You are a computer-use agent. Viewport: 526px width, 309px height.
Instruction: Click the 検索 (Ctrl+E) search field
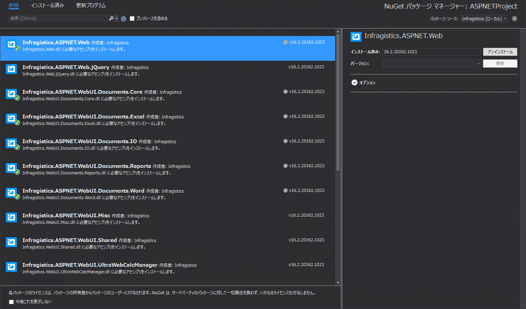58,19
